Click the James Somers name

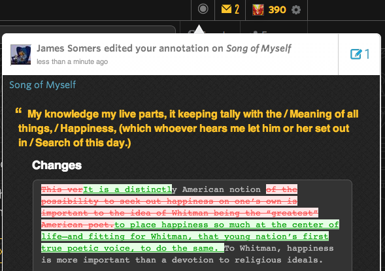[69, 48]
